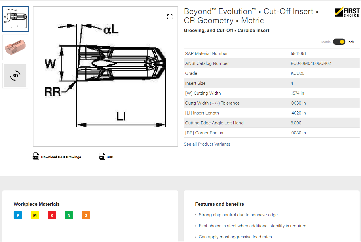Select the yellow M workpiece material icon

(35, 215)
